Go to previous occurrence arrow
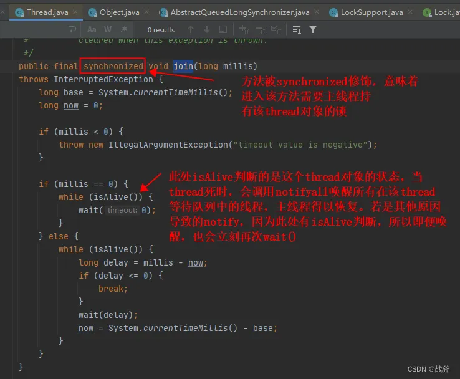460x379 pixels. pyautogui.click(x=191, y=29)
